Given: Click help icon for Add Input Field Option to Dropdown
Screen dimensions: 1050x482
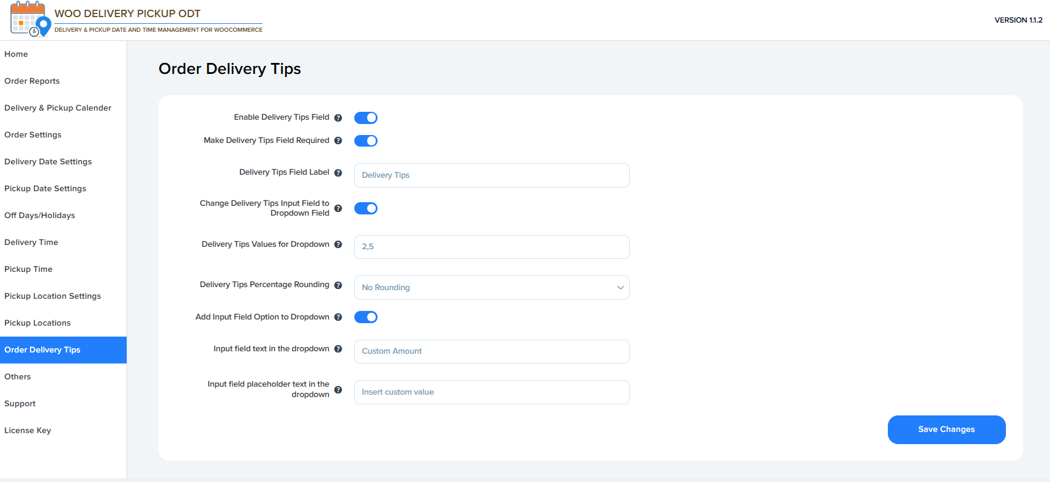Looking at the screenshot, I should (338, 317).
